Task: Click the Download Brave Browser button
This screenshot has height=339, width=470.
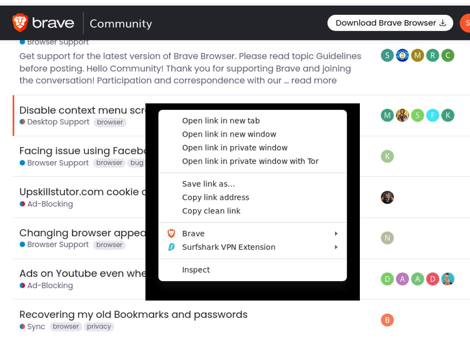Action: point(390,23)
